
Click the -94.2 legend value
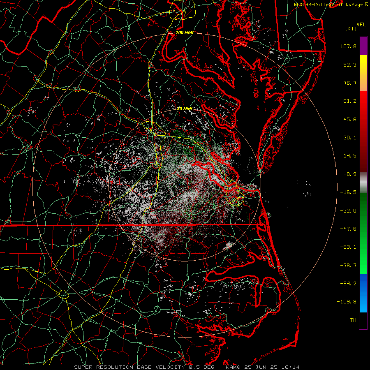[x=348, y=284]
